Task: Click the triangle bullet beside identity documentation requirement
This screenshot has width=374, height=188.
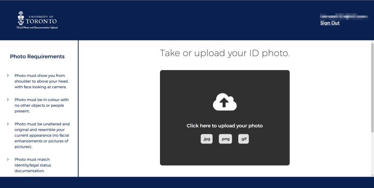Action: 8,159
